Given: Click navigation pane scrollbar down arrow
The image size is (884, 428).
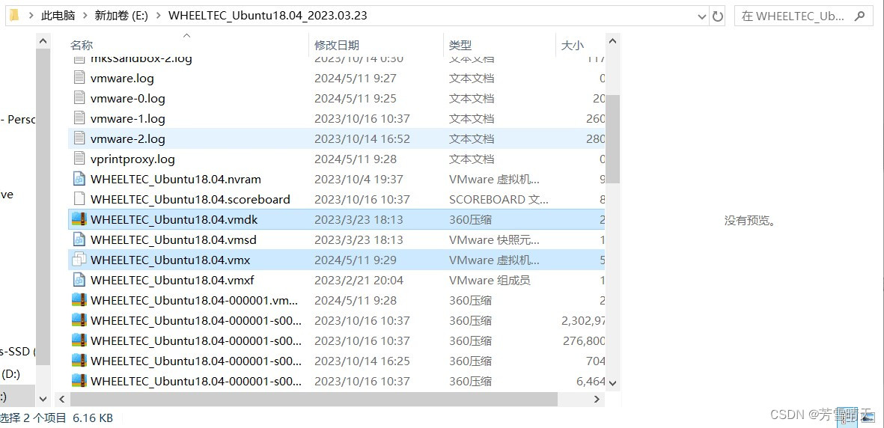Looking at the screenshot, I should (43, 400).
